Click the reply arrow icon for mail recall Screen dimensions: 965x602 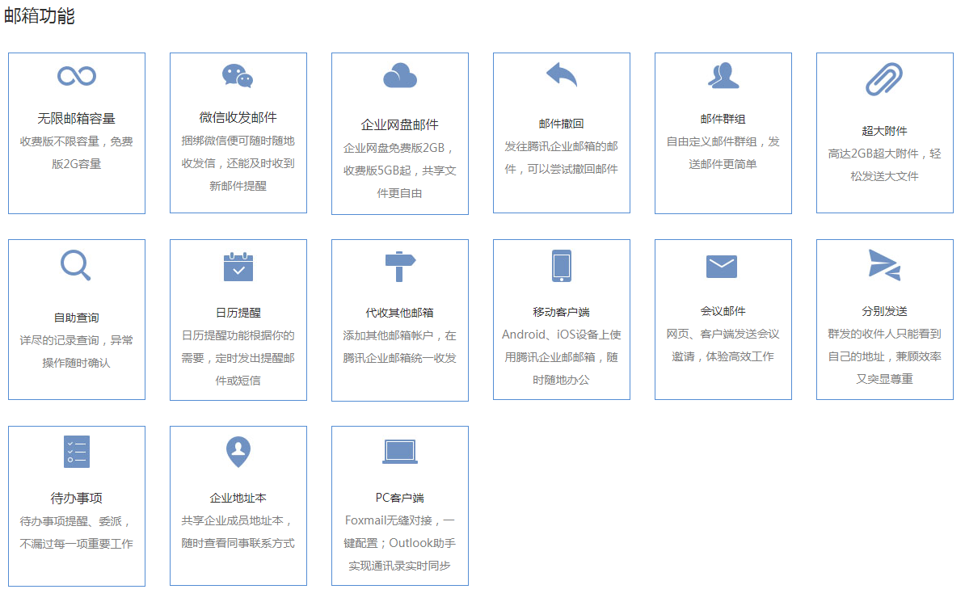(x=562, y=75)
